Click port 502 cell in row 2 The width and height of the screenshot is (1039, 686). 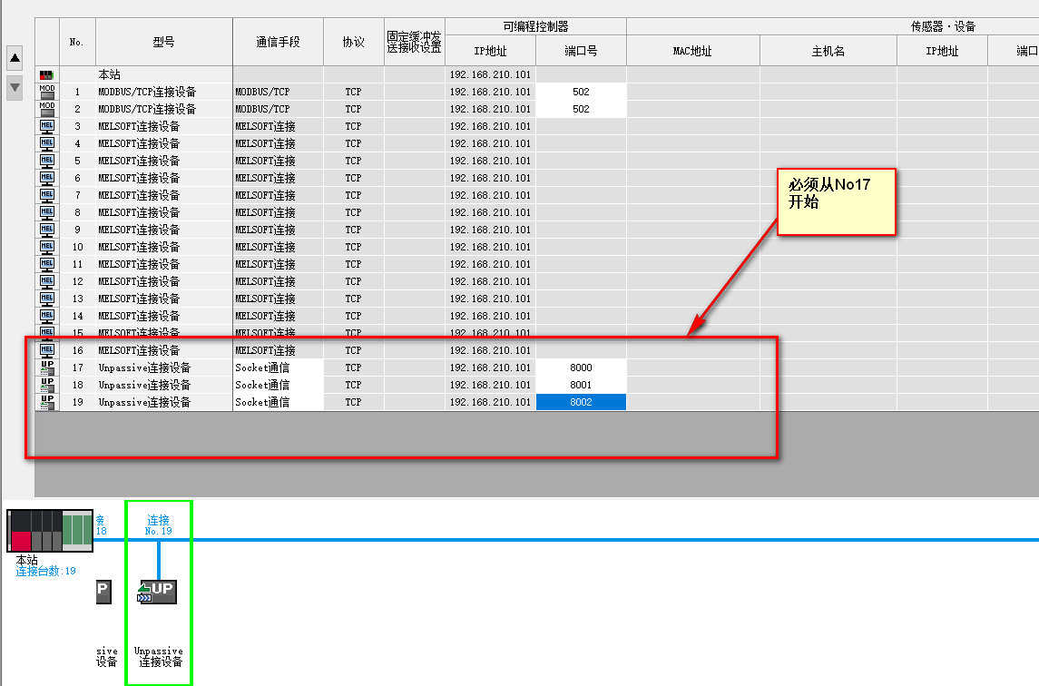581,109
